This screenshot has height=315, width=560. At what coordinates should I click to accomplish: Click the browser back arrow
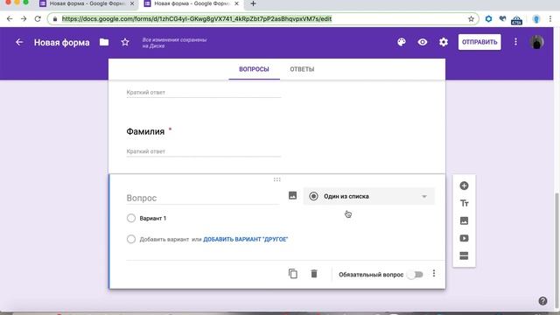point(10,19)
